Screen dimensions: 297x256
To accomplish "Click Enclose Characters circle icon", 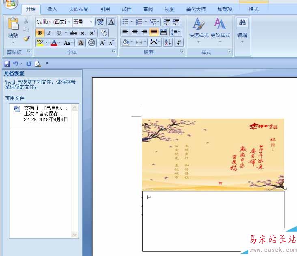I will tap(92, 43).
